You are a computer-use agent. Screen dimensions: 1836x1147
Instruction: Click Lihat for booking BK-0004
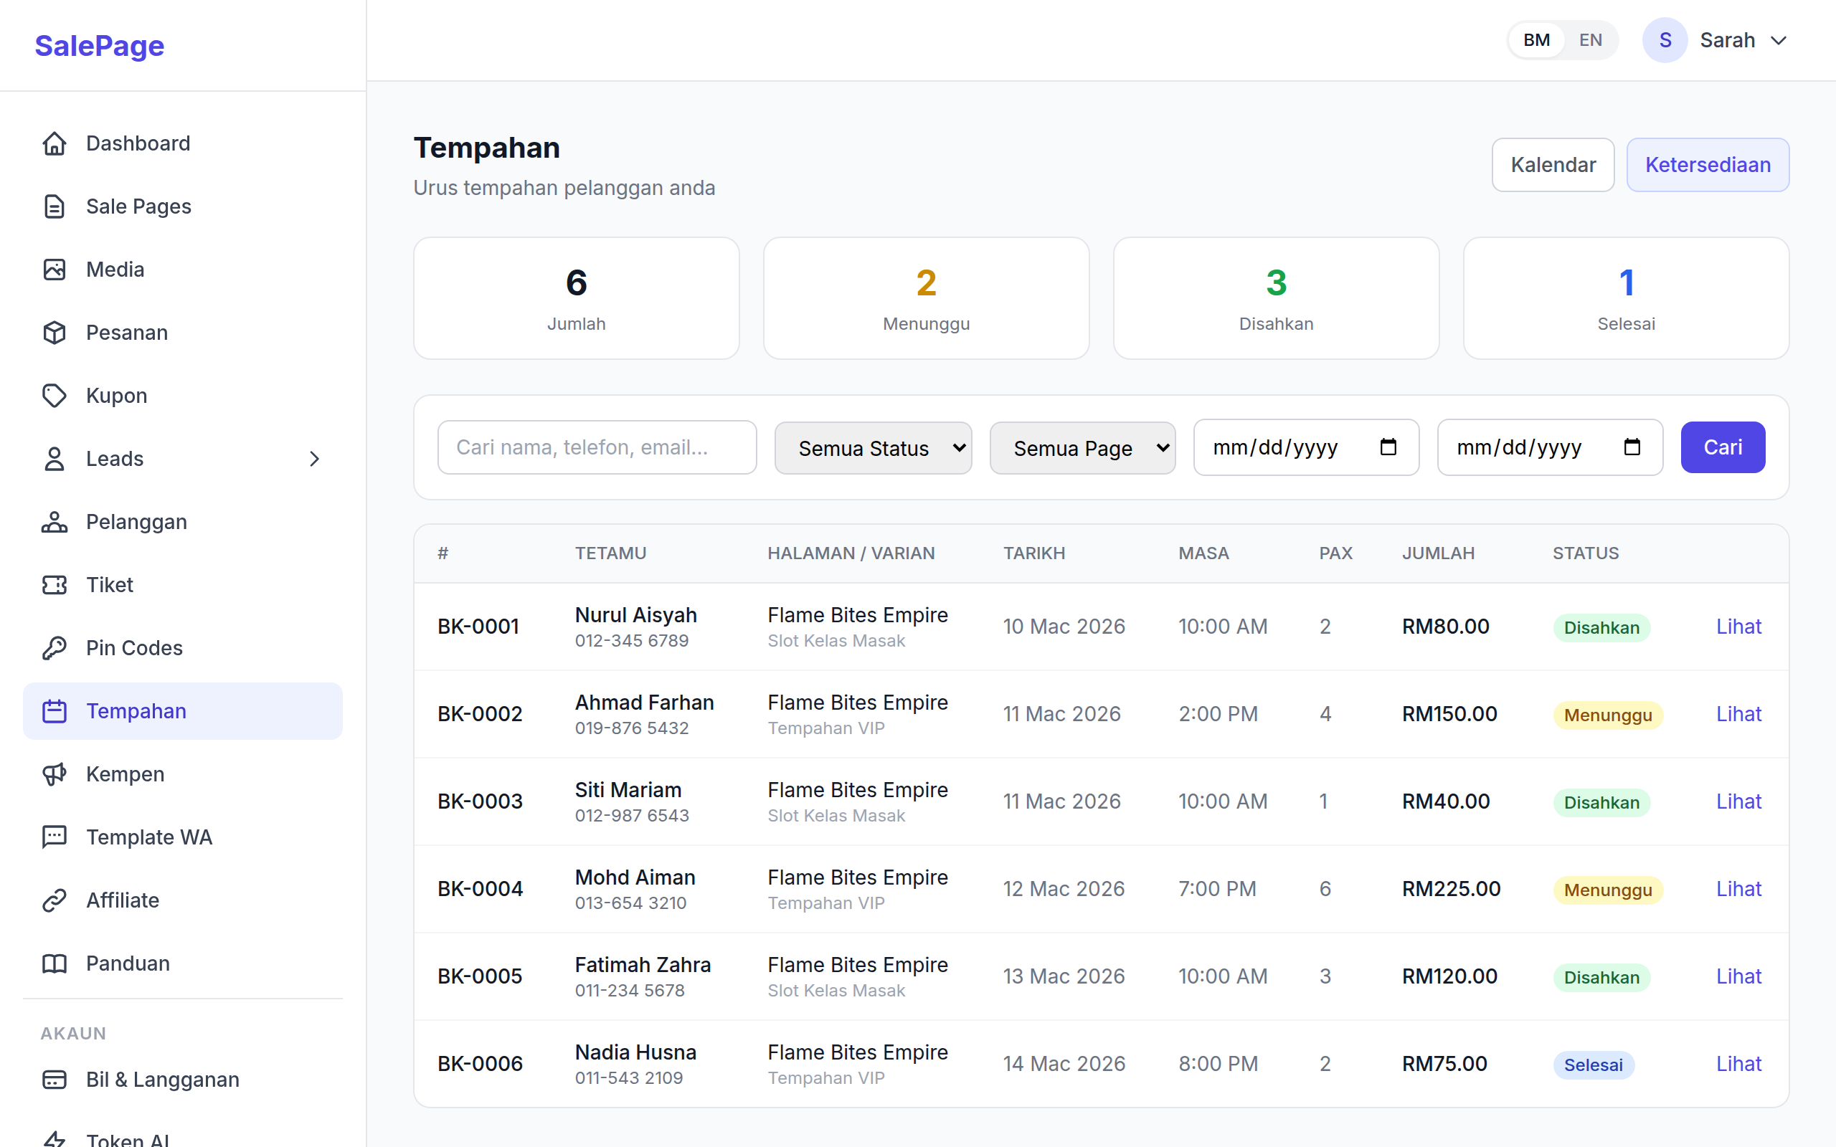pyautogui.click(x=1738, y=888)
